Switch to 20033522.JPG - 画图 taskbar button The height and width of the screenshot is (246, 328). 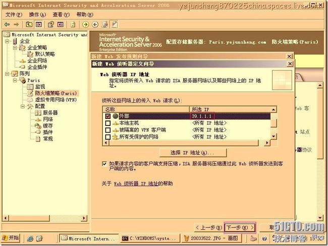(212, 238)
